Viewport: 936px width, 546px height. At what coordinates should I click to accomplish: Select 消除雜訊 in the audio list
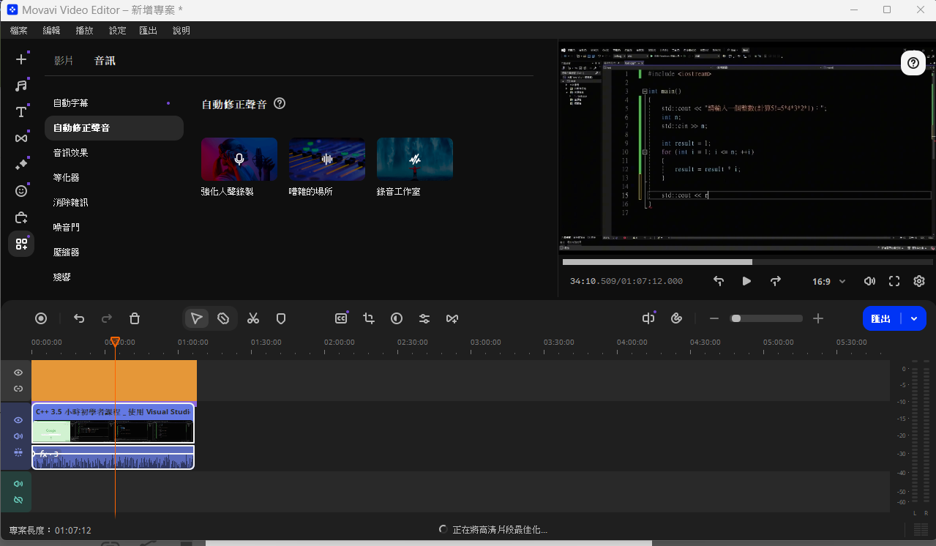71,202
